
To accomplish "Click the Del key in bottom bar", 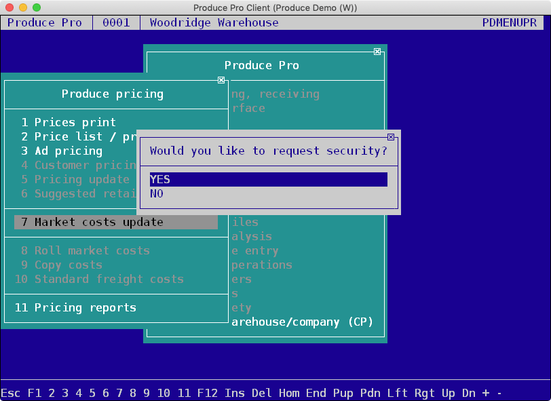I will 262,393.
